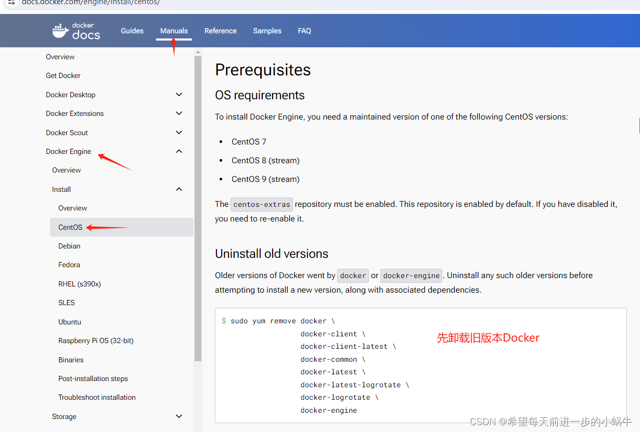Screen dimensions: 640x432
Task: Open the top-level Overview sidebar link
Action: pyautogui.click(x=60, y=57)
